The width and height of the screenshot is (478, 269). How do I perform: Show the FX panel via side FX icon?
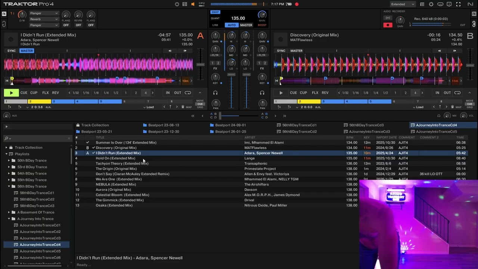pos(4,14)
